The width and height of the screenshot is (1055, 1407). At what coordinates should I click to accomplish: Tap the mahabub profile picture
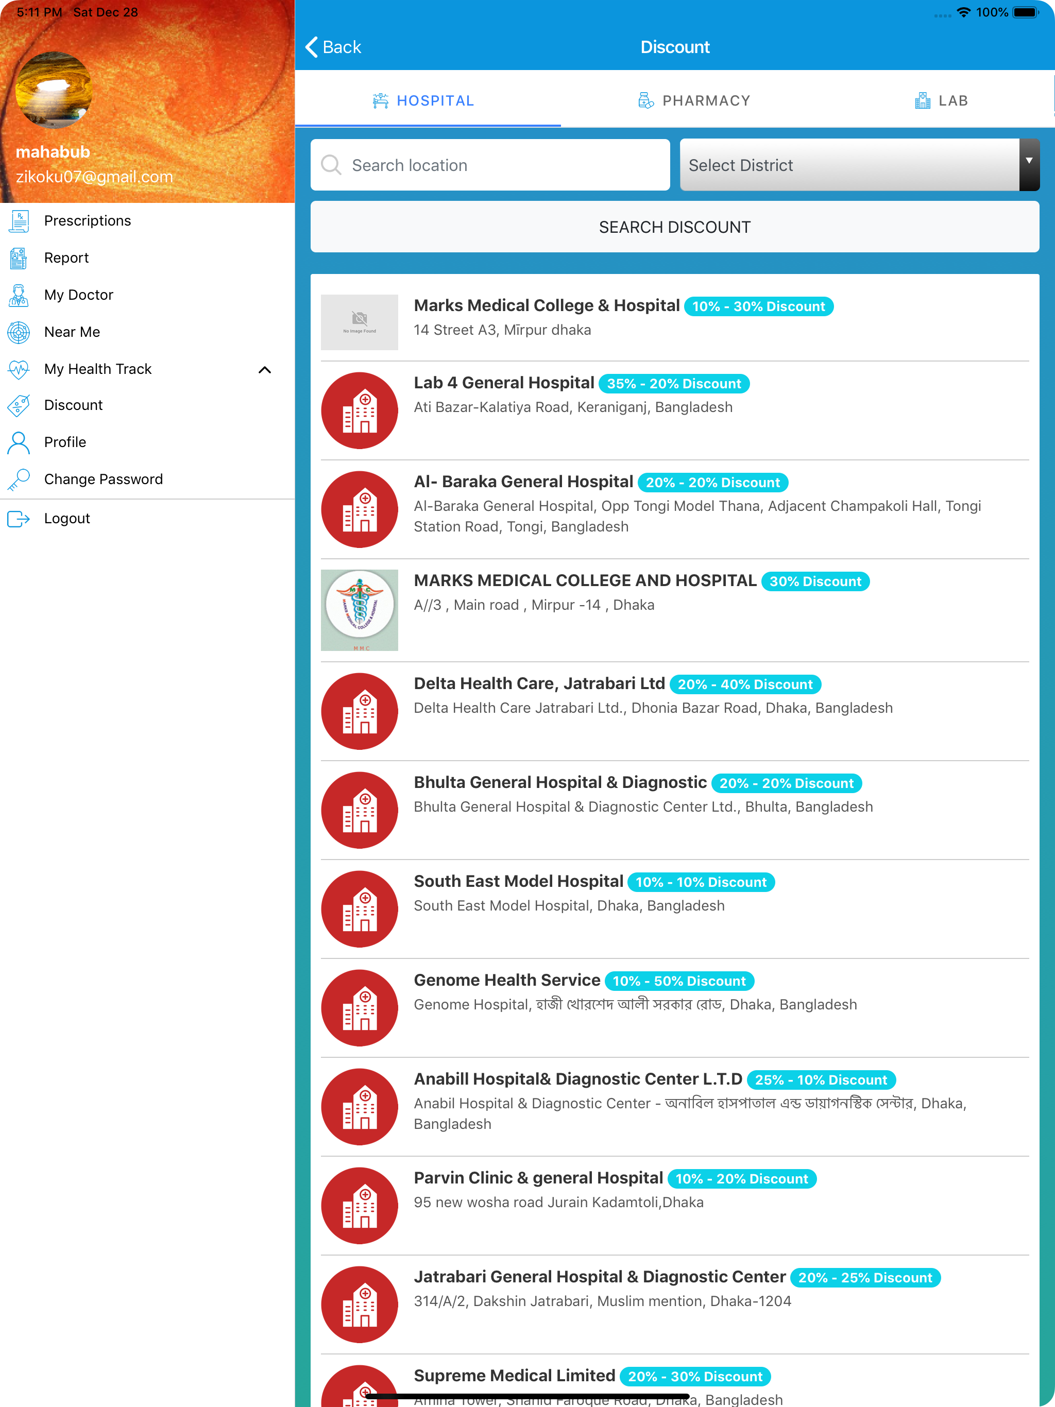click(54, 90)
